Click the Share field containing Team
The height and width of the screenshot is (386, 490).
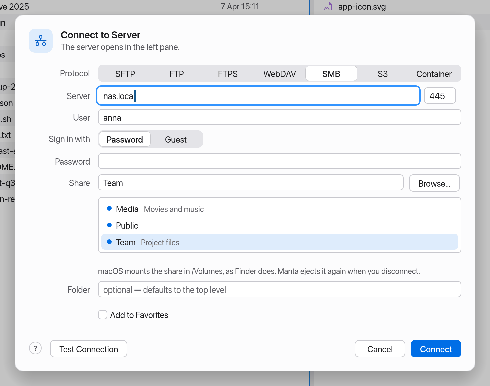tap(251, 183)
